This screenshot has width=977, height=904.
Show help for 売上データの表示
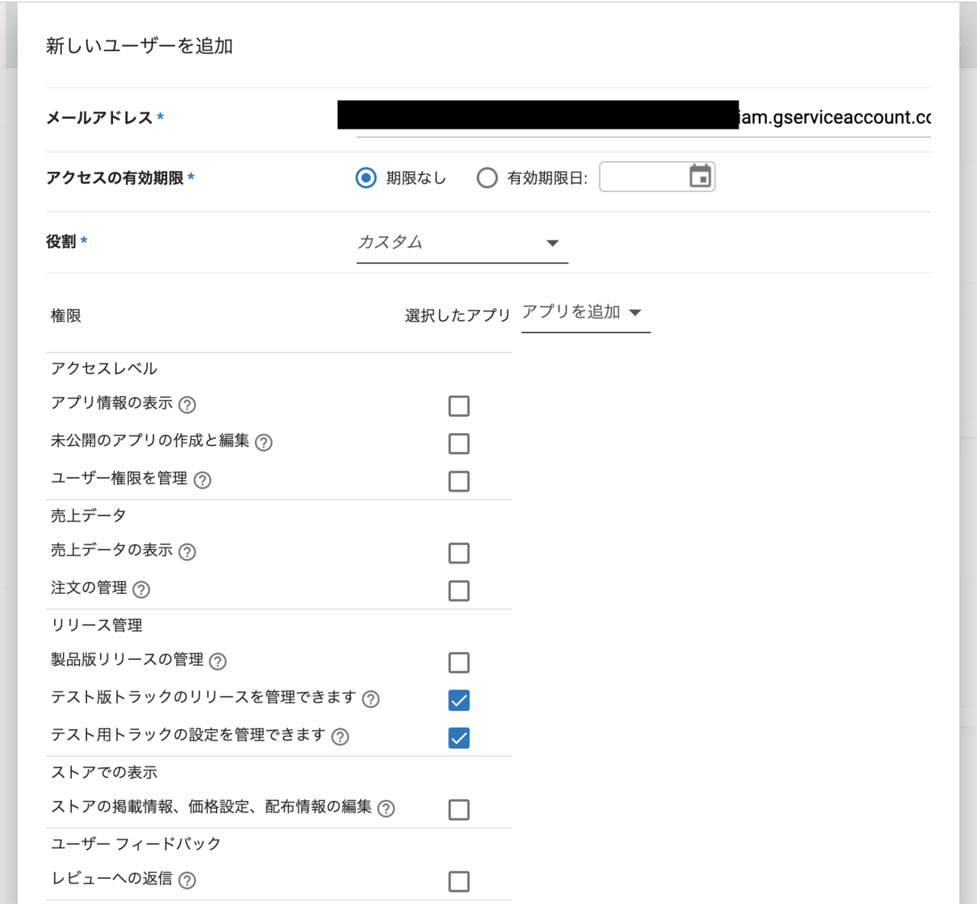[x=187, y=552]
